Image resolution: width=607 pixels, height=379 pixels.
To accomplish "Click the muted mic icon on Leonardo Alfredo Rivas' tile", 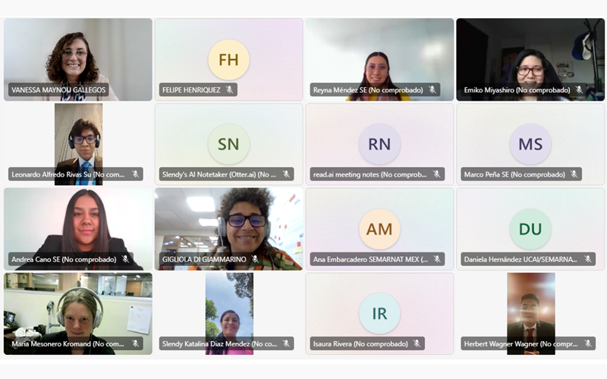I will click(x=135, y=174).
